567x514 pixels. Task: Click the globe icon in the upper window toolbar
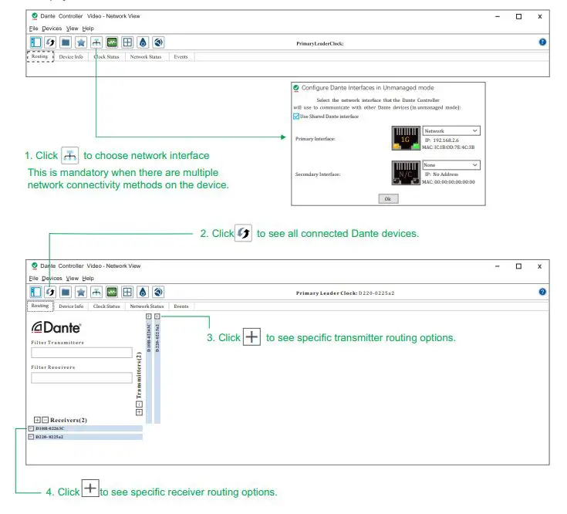click(158, 42)
